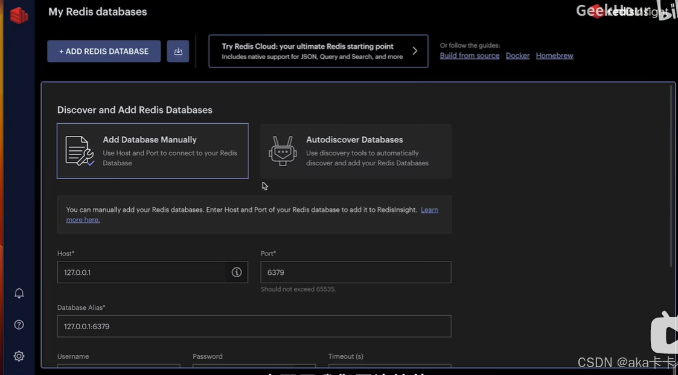The height and width of the screenshot is (375, 678).
Task: Click the Discover and Add Redis Databases heading
Action: (135, 110)
